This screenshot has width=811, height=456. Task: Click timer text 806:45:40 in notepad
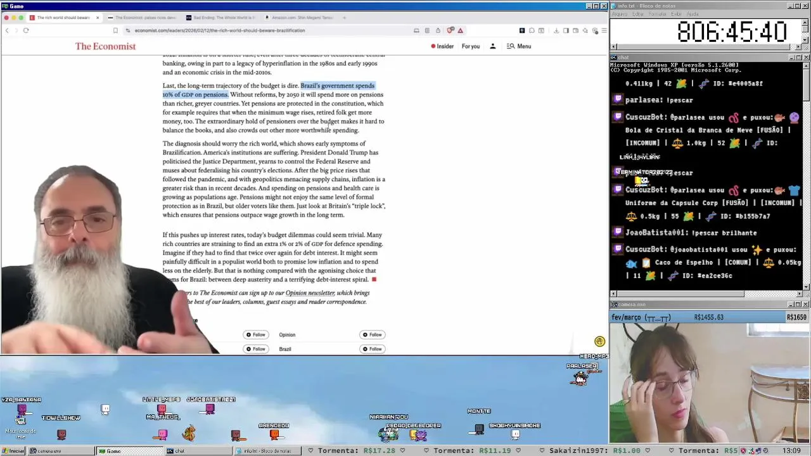(732, 32)
